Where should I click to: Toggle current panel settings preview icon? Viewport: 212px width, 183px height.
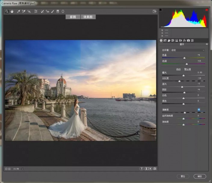tap(155, 169)
